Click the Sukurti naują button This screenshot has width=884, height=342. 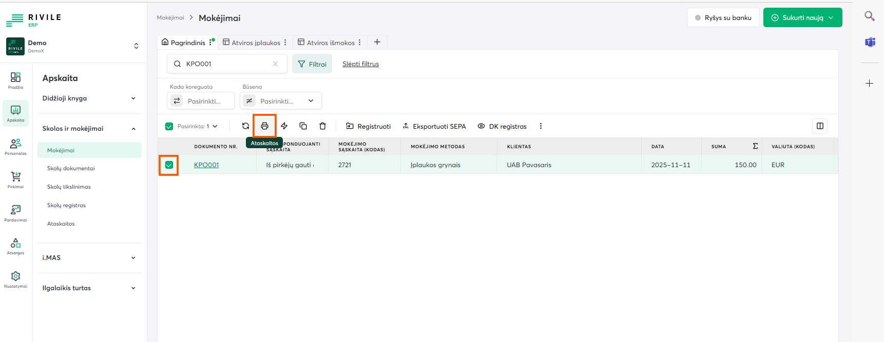pyautogui.click(x=802, y=18)
